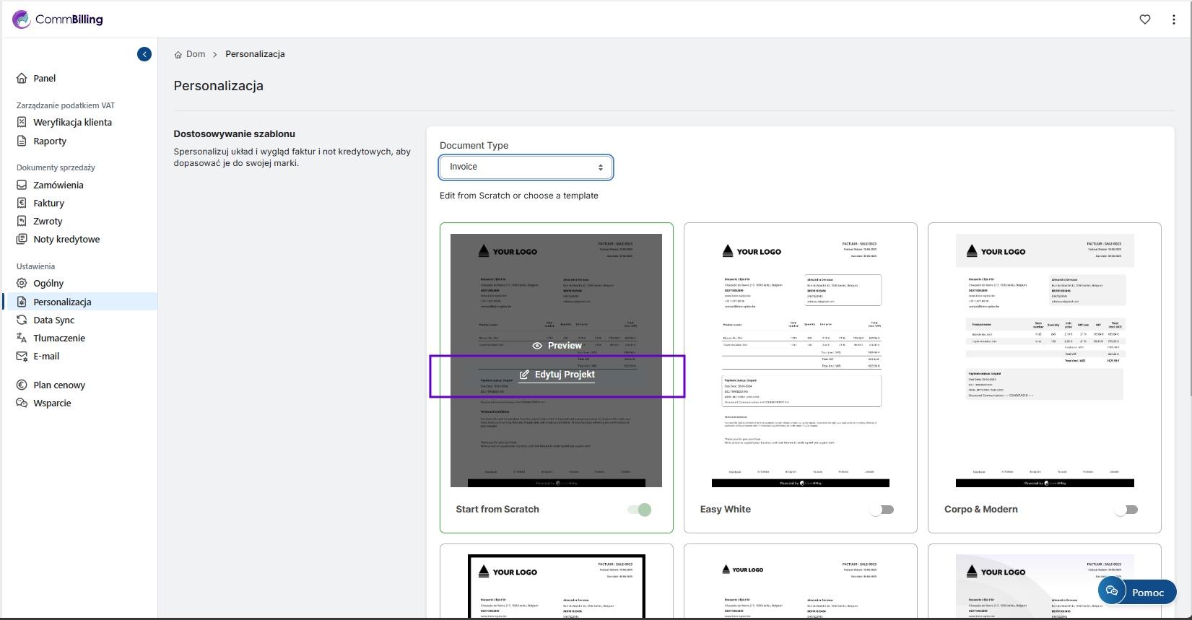Open Plan cenowy page
Viewport: 1192px width, 620px height.
(58, 385)
